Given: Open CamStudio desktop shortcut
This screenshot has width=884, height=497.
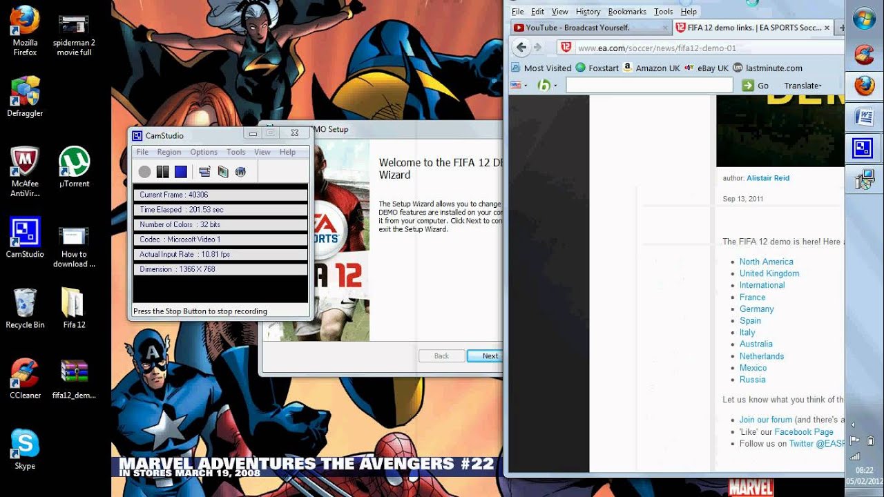Looking at the screenshot, I should (25, 237).
